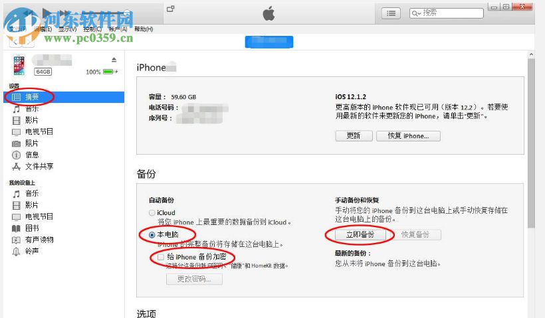Screen dimensions: 545x318
Task: Select 信息 info sidebar item
Action: 31,155
